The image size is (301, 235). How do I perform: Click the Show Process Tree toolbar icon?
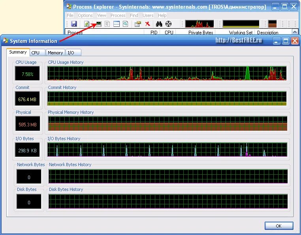pos(107,24)
